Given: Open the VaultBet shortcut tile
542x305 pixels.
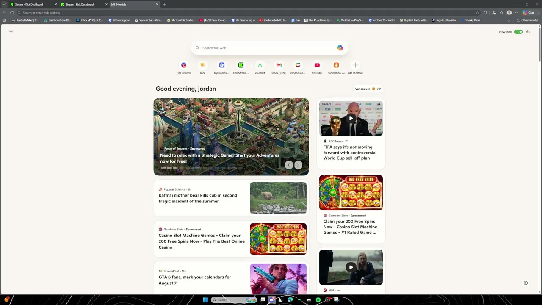Looking at the screenshot, I should [x=260, y=67].
